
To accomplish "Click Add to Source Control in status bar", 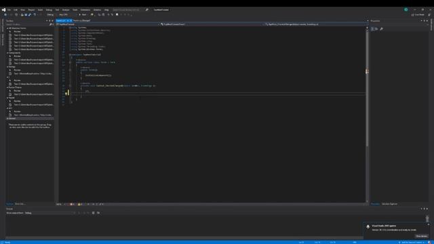I will [x=412, y=243].
